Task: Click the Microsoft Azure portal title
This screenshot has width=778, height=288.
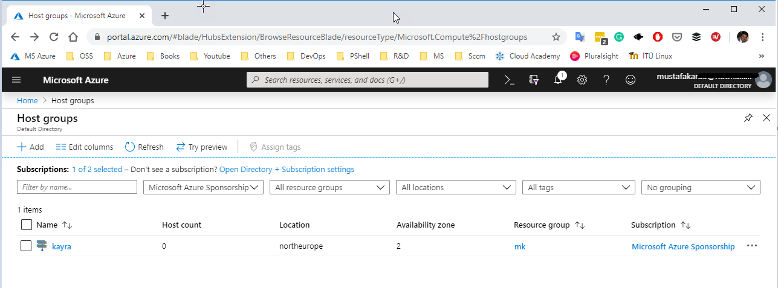Action: (76, 80)
